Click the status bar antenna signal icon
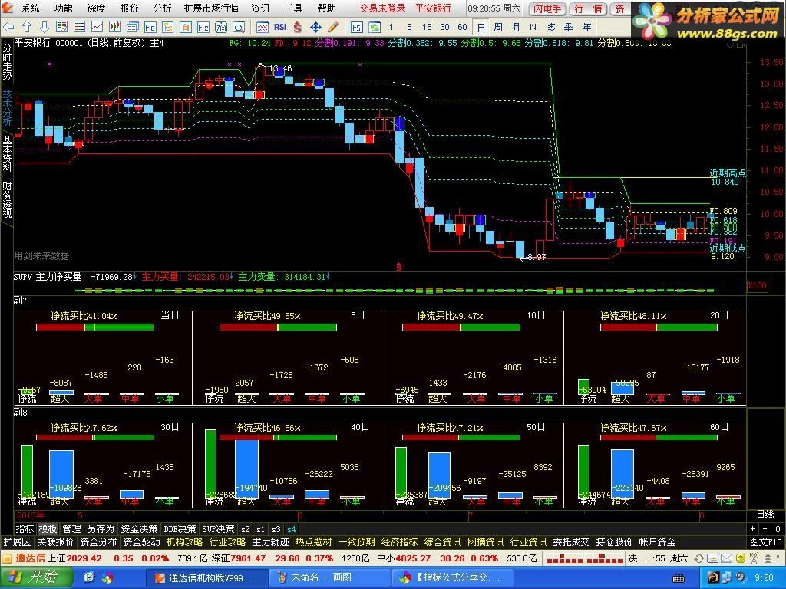Viewport: 786px width, 589px height. 753,558
